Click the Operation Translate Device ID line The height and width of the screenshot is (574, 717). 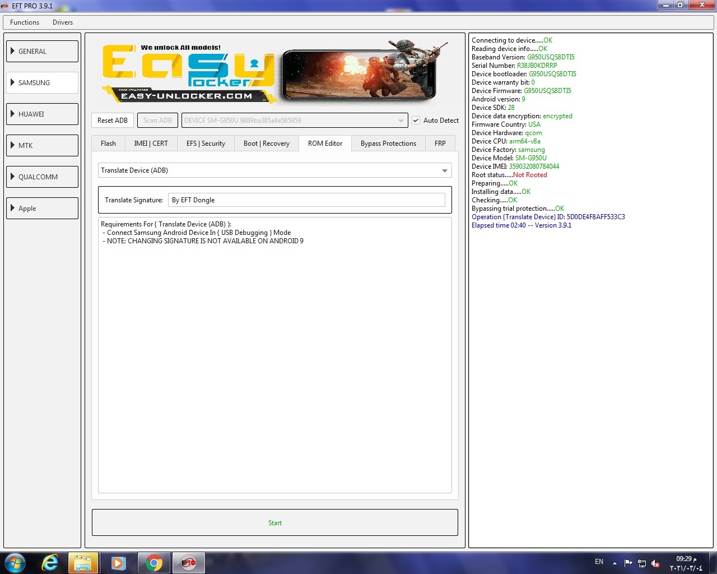pyautogui.click(x=548, y=217)
